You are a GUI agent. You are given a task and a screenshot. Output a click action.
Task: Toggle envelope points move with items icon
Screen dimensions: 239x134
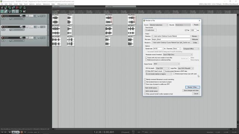13,12
